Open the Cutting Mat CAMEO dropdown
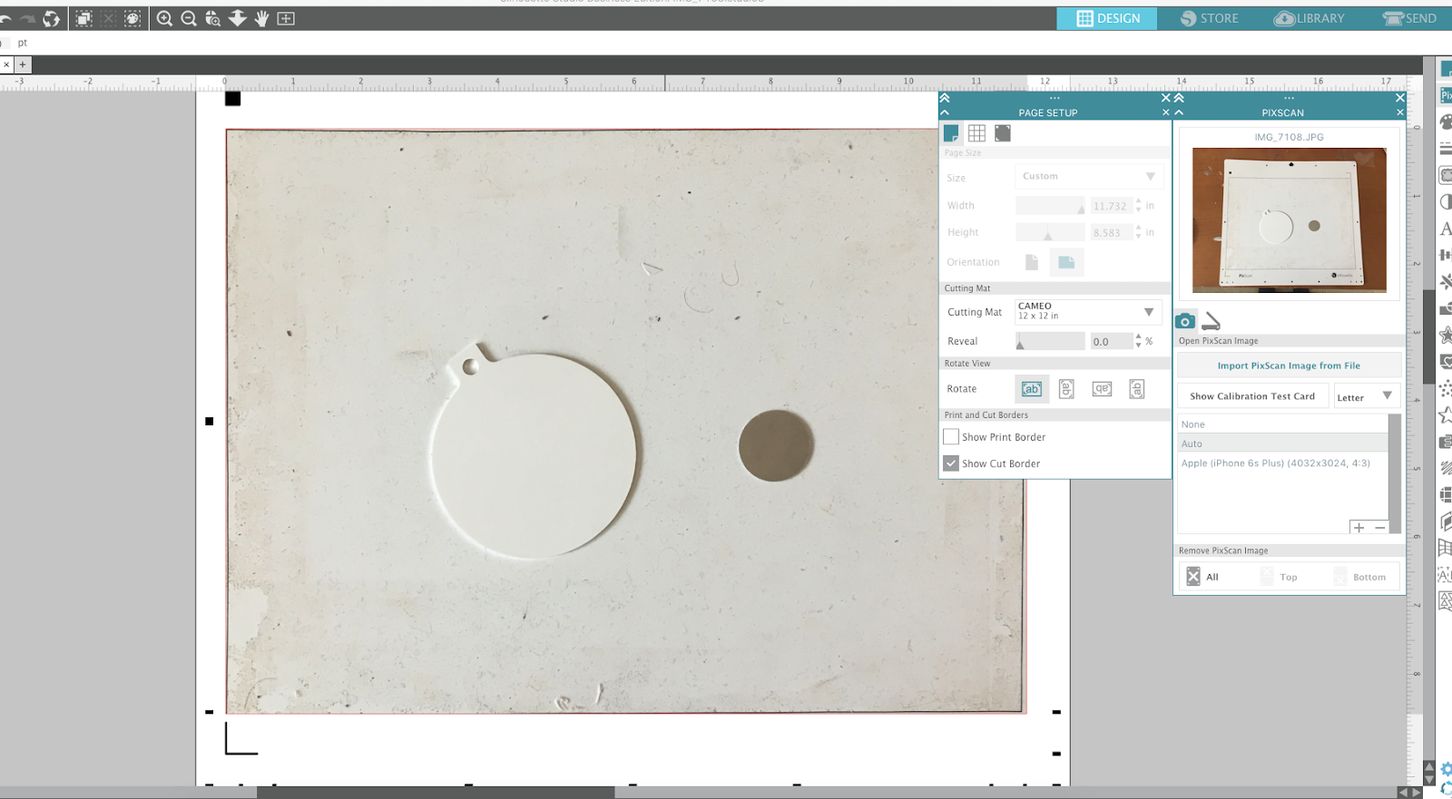1452x799 pixels. pos(1089,312)
